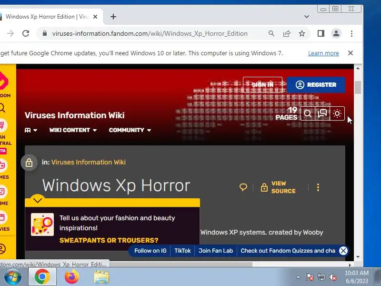
Task: Open the taskbar clock and date
Action: pos(357,277)
